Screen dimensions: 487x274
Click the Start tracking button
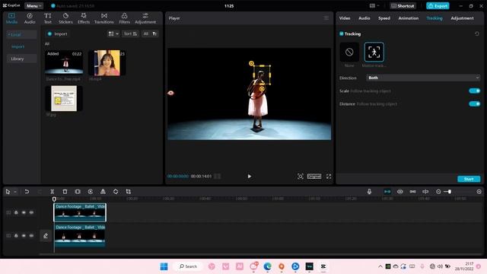(x=469, y=179)
